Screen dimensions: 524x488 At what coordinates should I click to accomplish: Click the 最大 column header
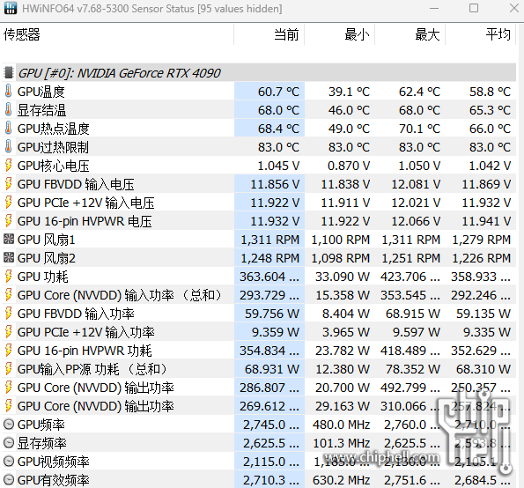(x=410, y=34)
